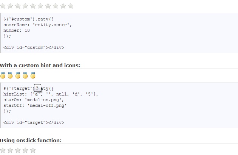The width and height of the screenshot is (238, 155).
Task: Click the fifth medal icon
Action: pyautogui.click(x=33, y=75)
